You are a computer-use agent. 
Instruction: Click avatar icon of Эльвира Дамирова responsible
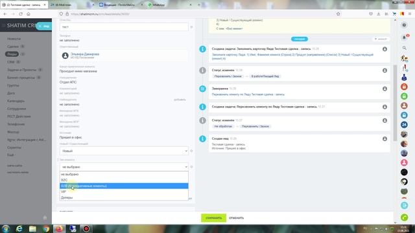65,56
